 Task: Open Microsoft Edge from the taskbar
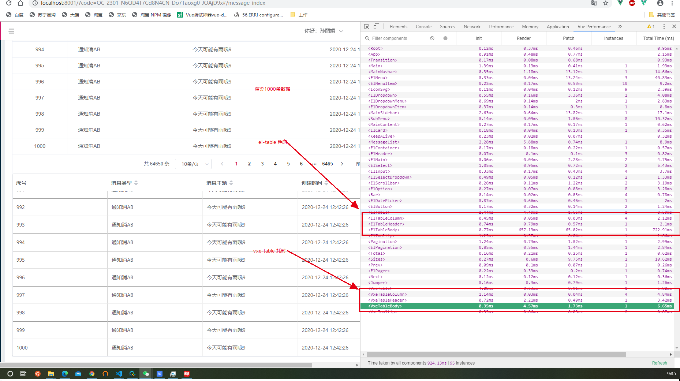[x=65, y=374]
